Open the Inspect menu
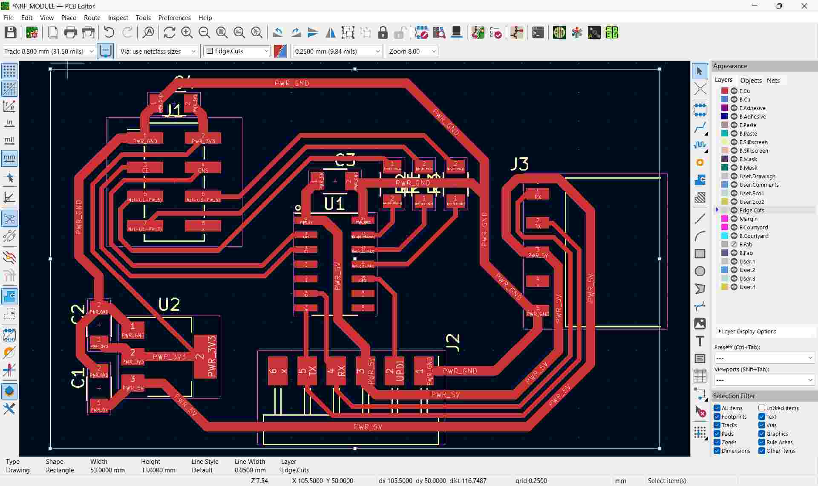818x486 pixels. [118, 18]
